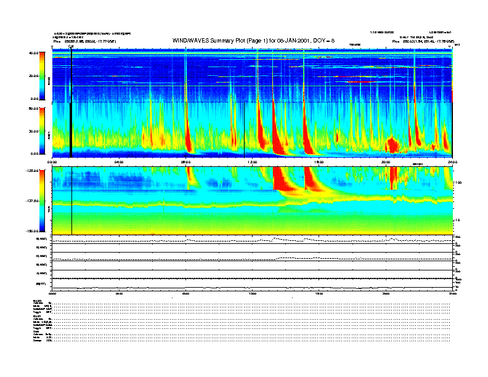Viewport: 488px width, 377px height.
Task: Click the -150.00 label on TNR scale
Action: point(33,231)
